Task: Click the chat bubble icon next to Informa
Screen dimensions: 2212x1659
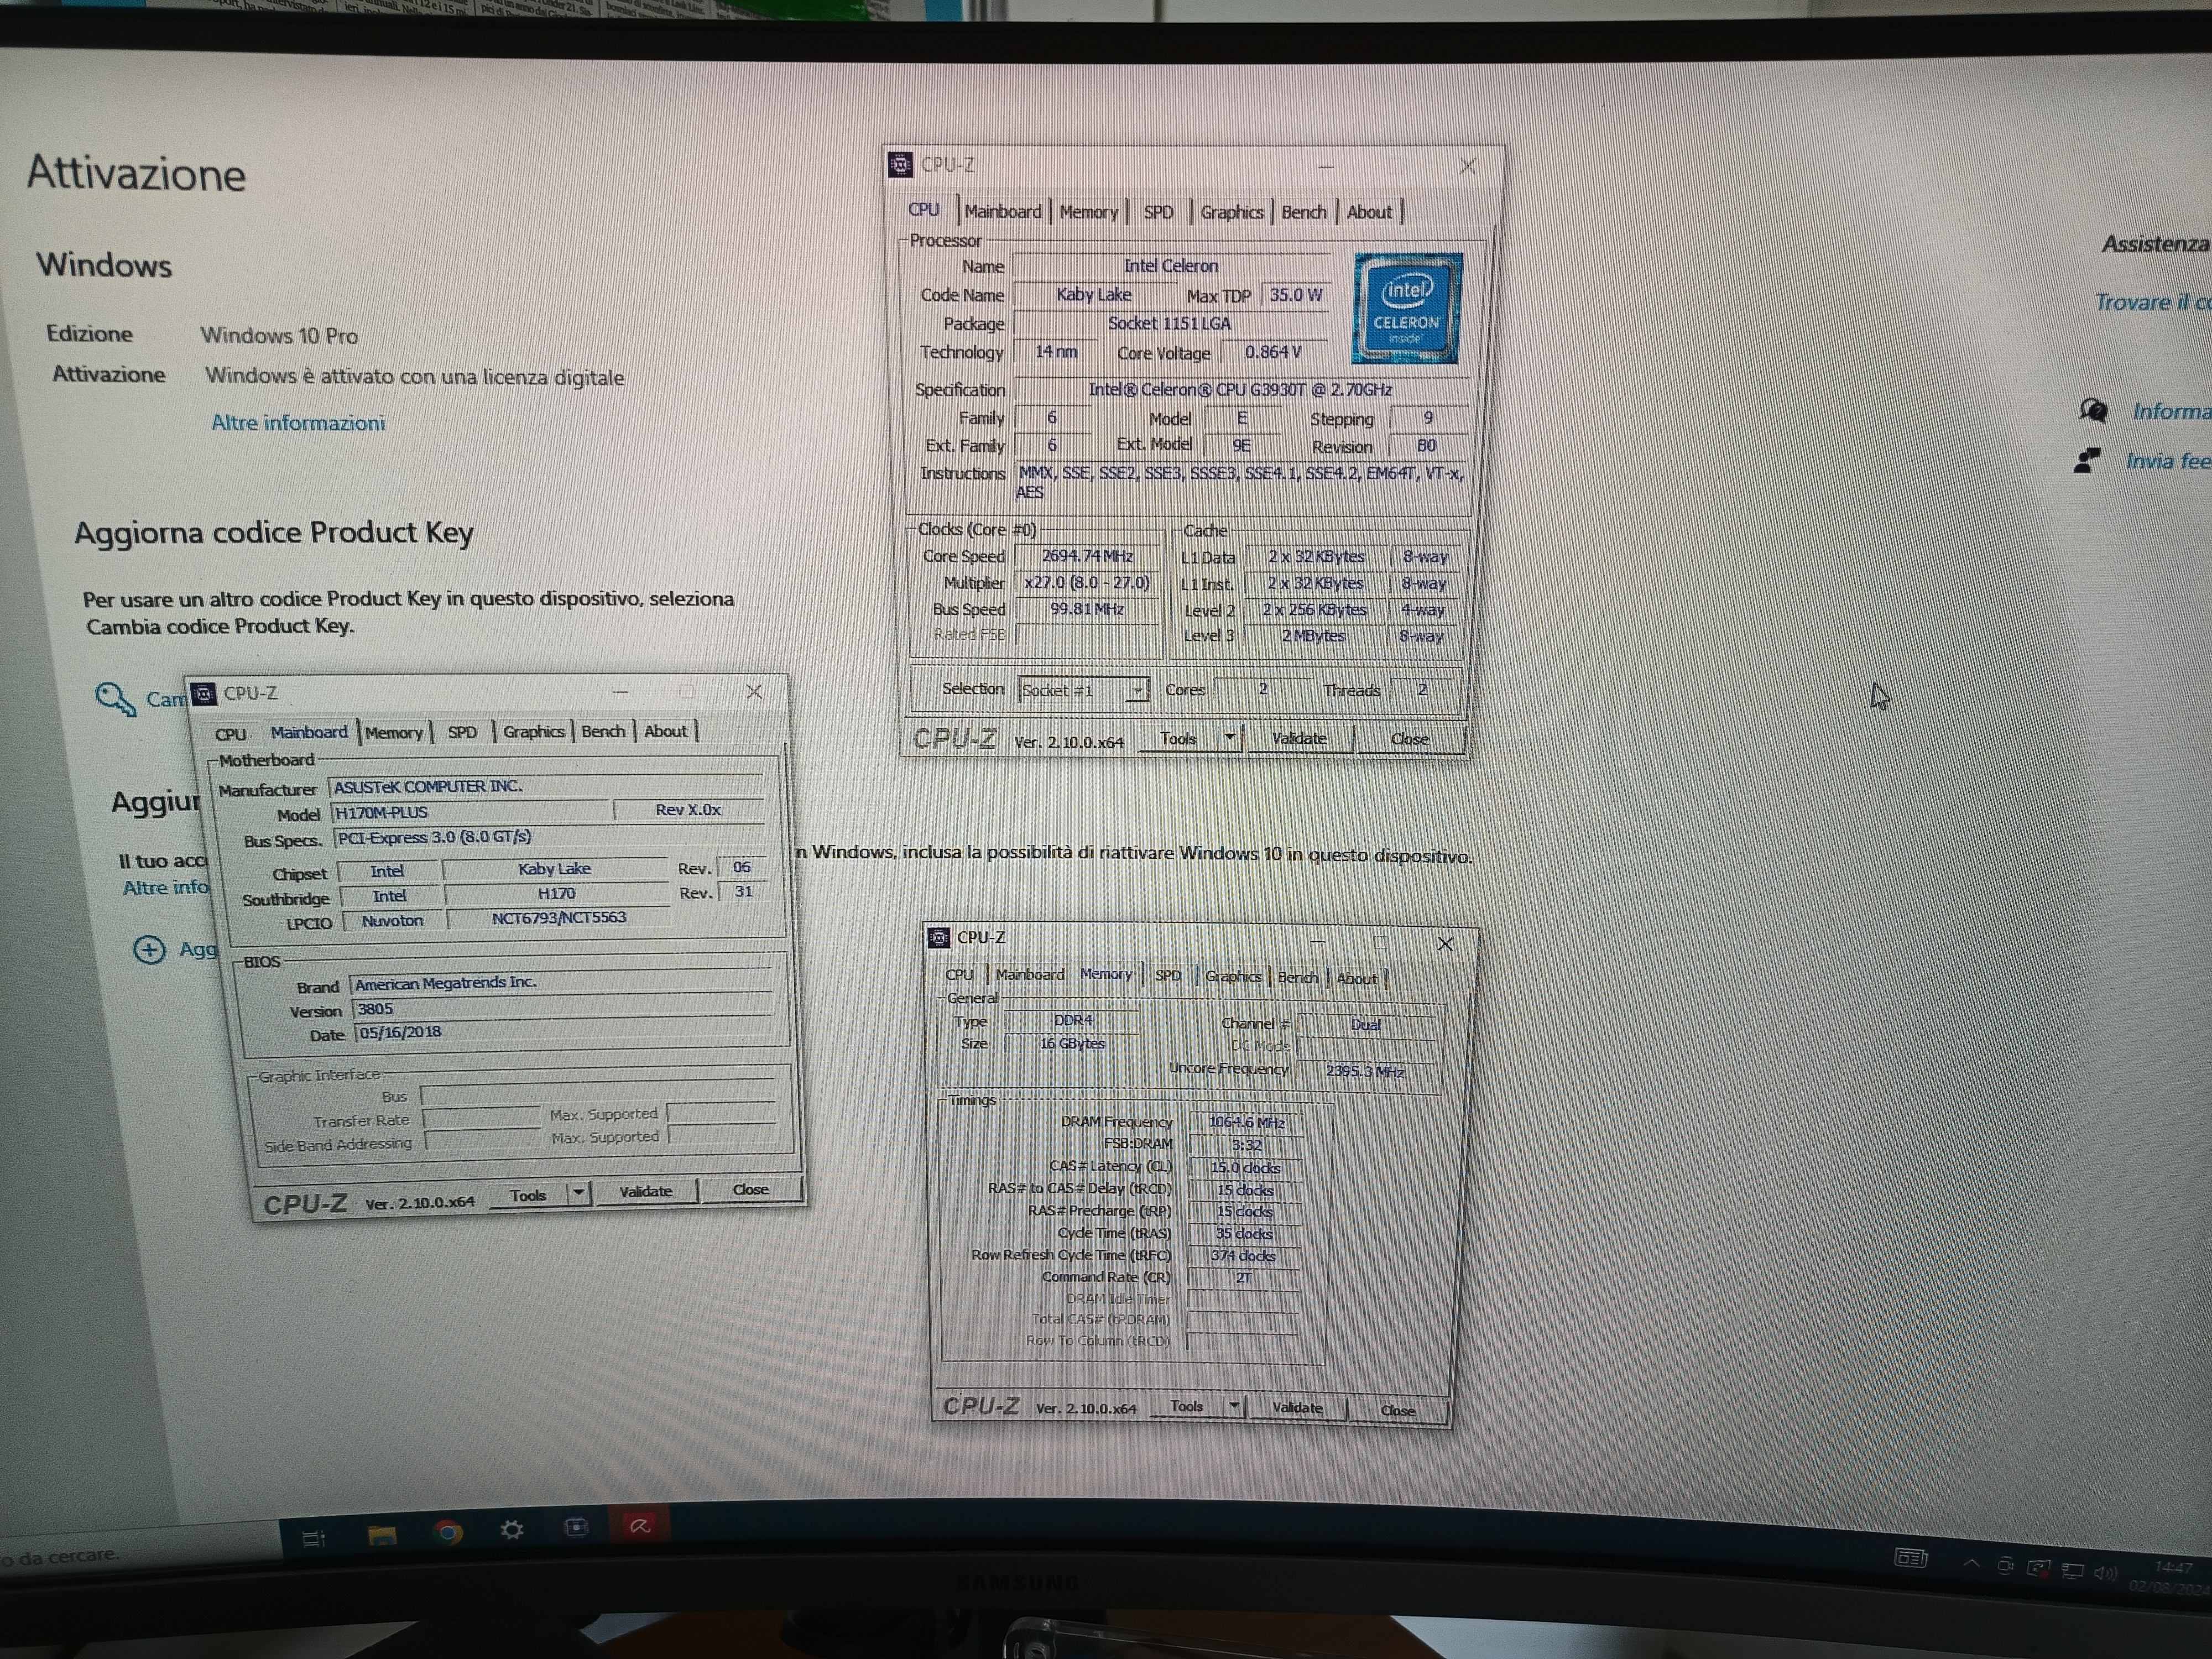Action: tap(2093, 410)
